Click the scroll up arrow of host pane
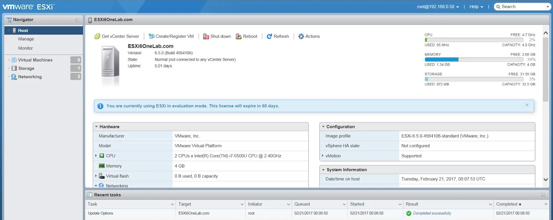This screenshot has width=553, height=220. [546, 33]
